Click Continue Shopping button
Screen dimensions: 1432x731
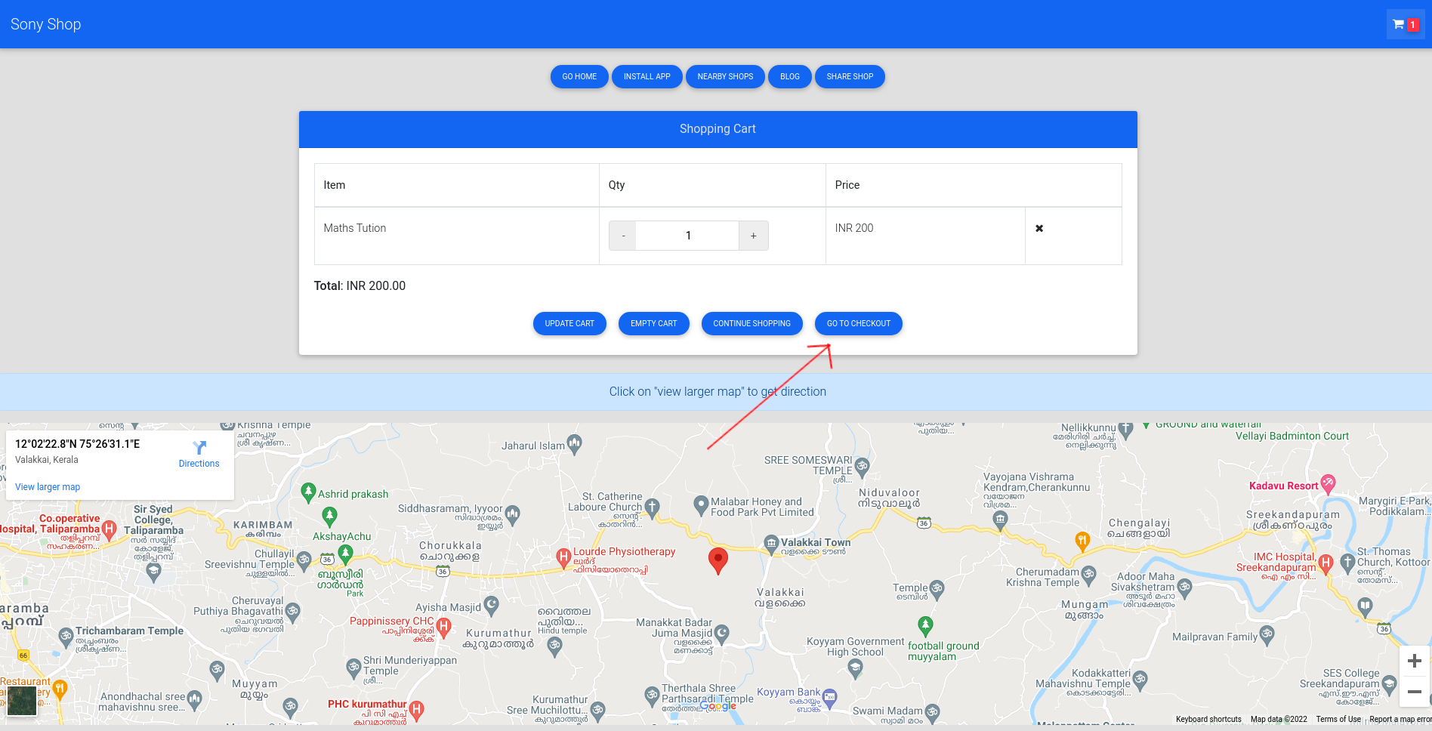(752, 323)
